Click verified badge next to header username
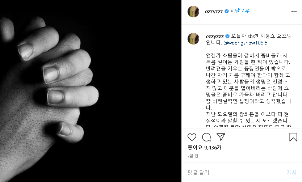Image resolution: width=302 pixels, height=182 pixels. click(x=227, y=11)
